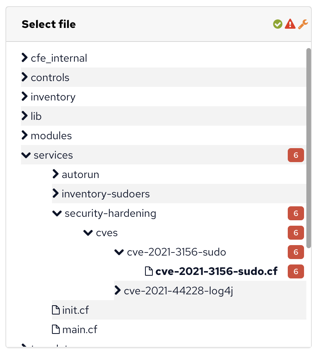Click the orange wrench icon
Viewport: 318px width, 356px height.
coord(303,24)
